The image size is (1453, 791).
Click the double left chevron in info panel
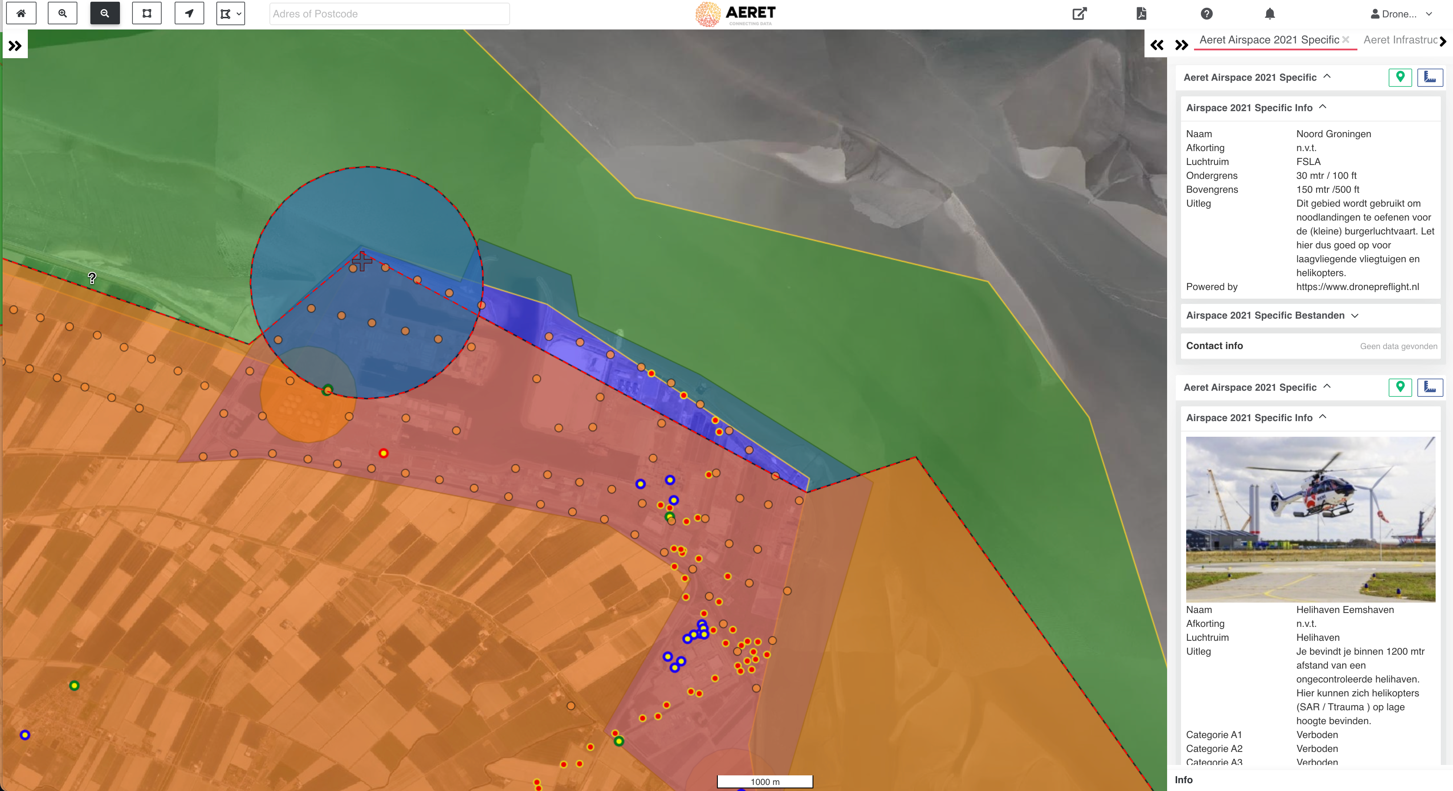pyautogui.click(x=1157, y=45)
